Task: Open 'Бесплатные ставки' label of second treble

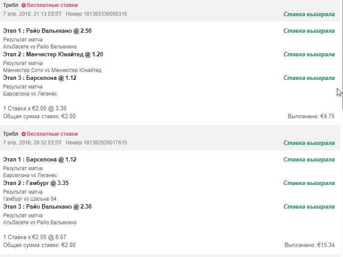Action: [52, 134]
